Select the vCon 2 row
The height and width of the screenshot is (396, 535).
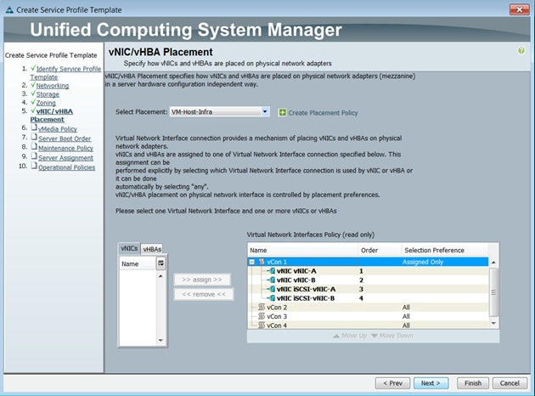368,308
